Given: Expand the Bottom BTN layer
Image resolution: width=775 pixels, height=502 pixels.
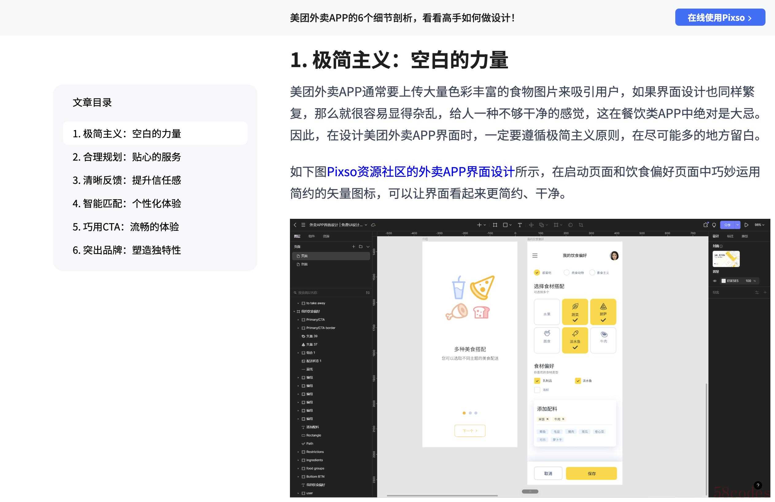Looking at the screenshot, I should [298, 477].
